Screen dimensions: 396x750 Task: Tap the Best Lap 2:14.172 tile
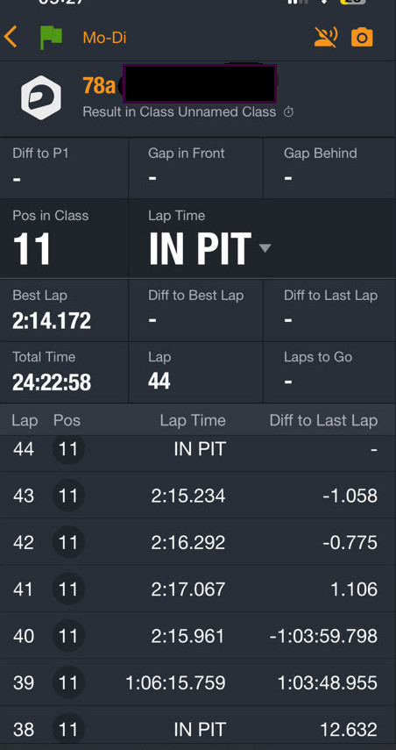tap(64, 311)
